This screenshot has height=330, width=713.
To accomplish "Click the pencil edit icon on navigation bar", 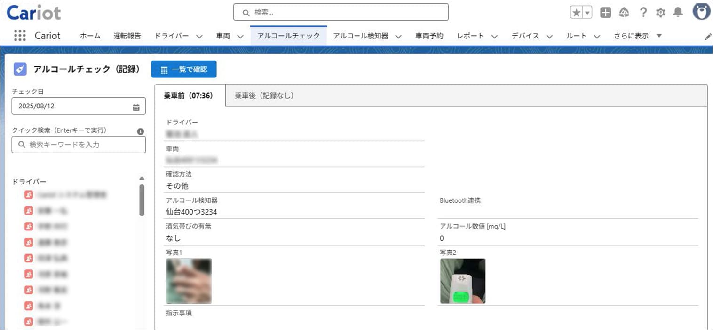I will coord(708,36).
